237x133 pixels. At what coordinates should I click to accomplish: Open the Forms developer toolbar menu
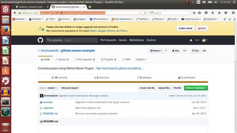click(x=64, y=19)
